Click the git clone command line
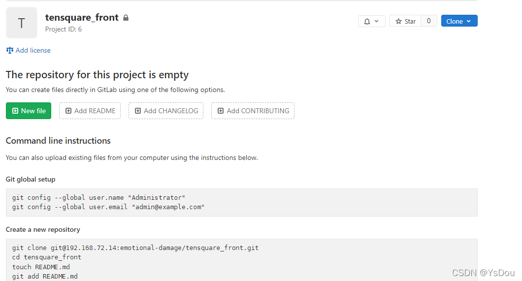This screenshot has width=522, height=281. pyautogui.click(x=135, y=248)
